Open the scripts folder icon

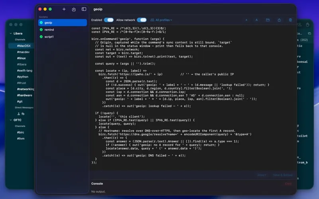pyautogui.click(x=268, y=20)
